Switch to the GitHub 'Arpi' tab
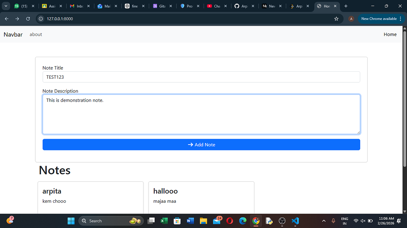 (x=244, y=6)
